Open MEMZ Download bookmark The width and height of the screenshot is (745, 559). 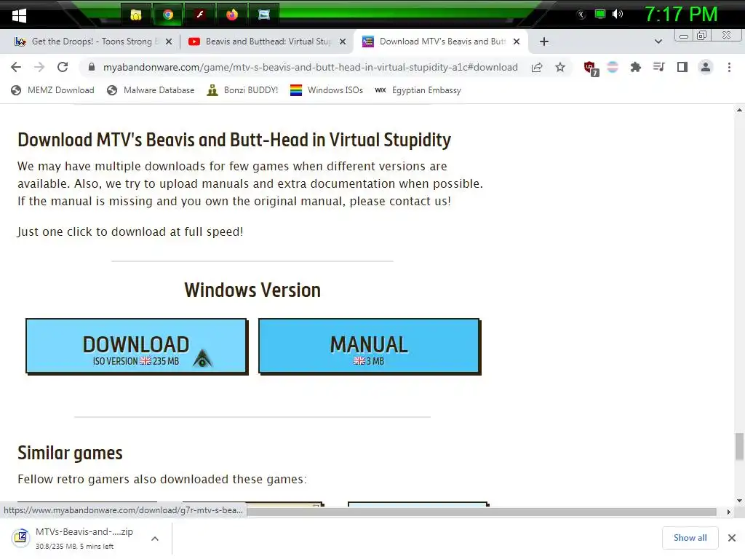click(x=52, y=90)
